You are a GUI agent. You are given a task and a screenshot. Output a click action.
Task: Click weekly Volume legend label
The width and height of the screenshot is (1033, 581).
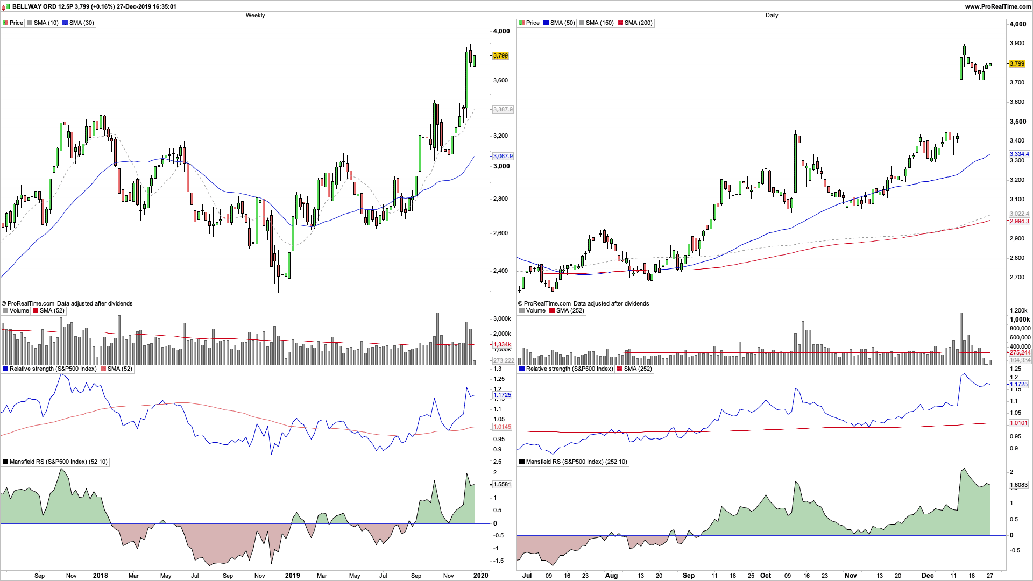pos(19,310)
